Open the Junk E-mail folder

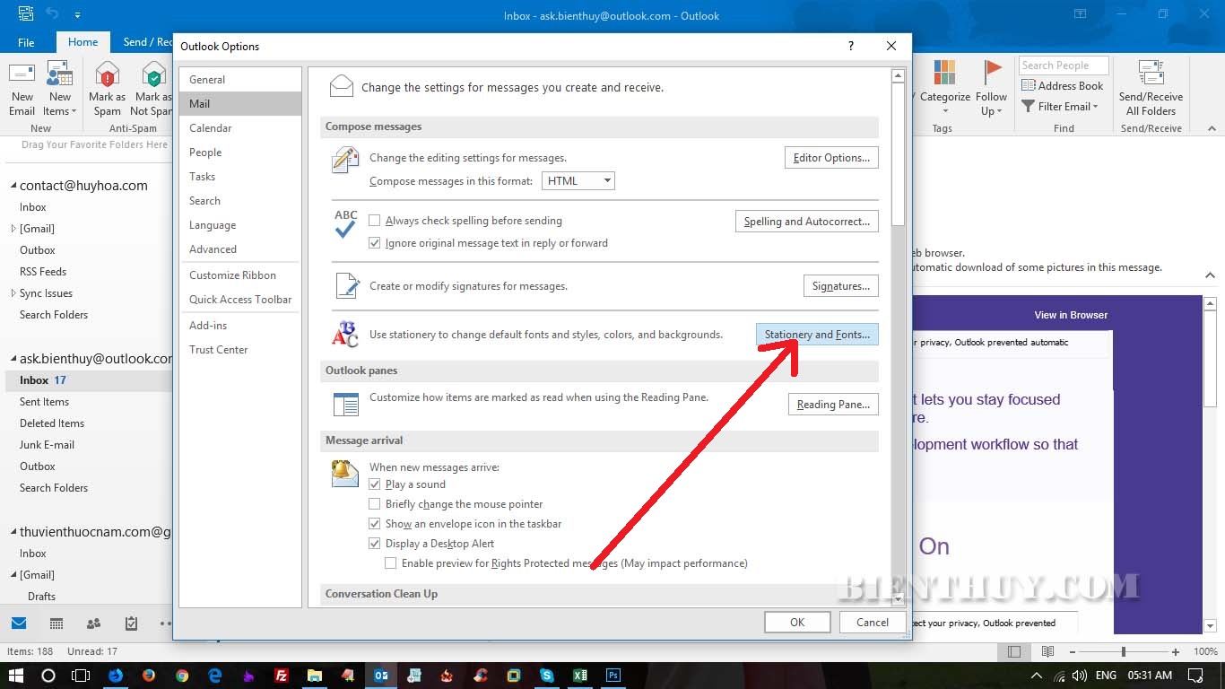(x=47, y=445)
